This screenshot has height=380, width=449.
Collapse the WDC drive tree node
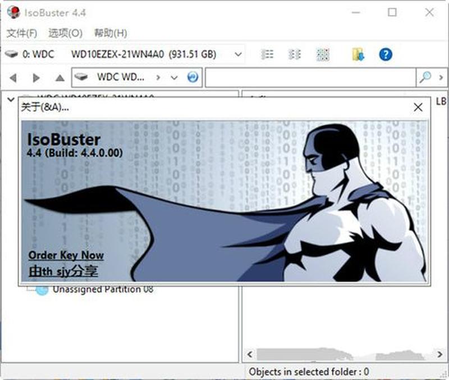pyautogui.click(x=11, y=99)
